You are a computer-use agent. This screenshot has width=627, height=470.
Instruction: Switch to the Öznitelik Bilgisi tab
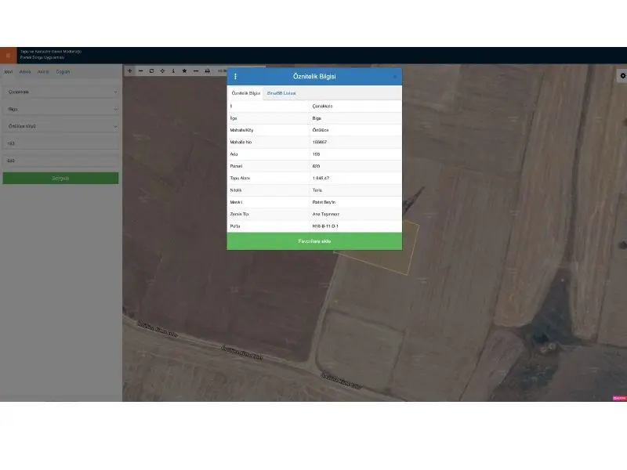click(x=245, y=93)
